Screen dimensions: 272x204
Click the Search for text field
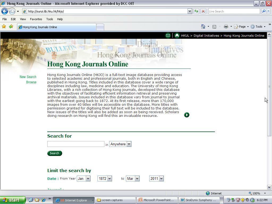(76, 144)
